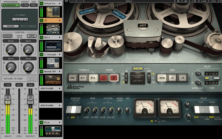Open the REQ 6 plugin slot dropdown
The width and height of the screenshot is (222, 139).
click(60, 38)
